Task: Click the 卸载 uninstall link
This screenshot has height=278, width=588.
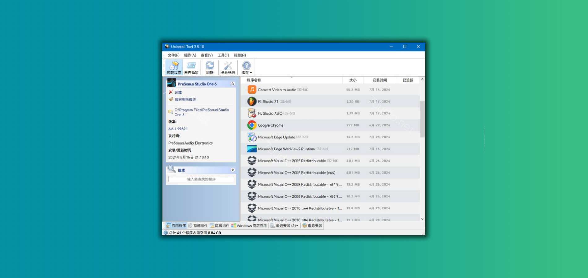Action: [x=178, y=92]
